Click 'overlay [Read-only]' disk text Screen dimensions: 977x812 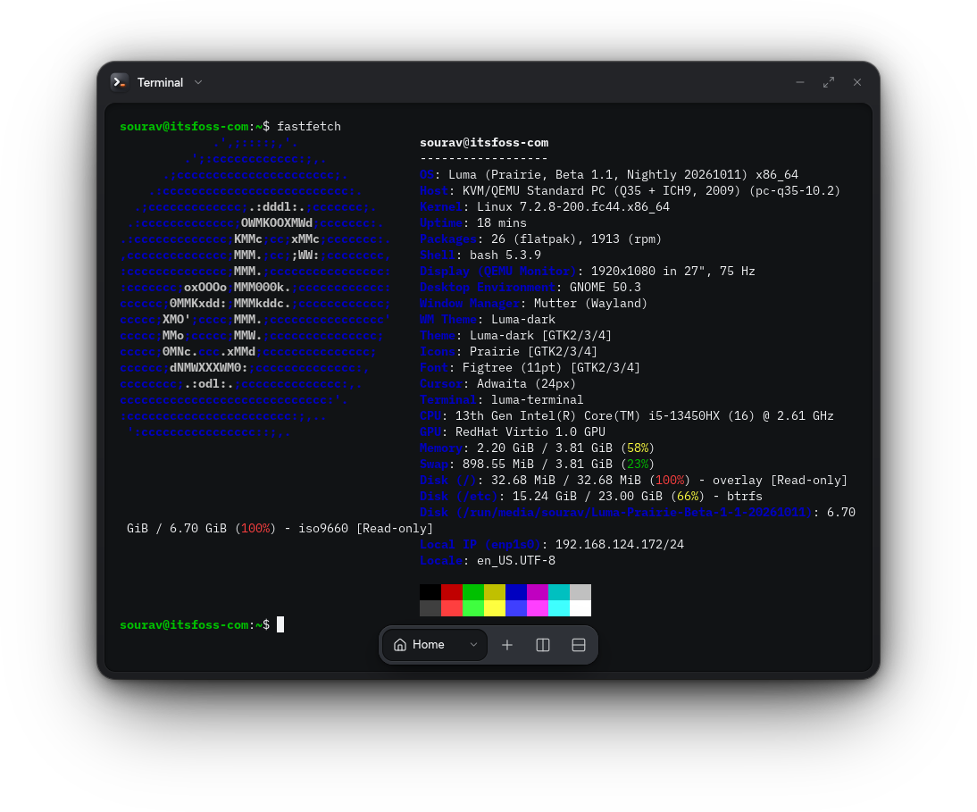[x=781, y=481]
